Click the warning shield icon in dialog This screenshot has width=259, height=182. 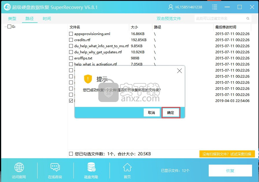[88, 79]
